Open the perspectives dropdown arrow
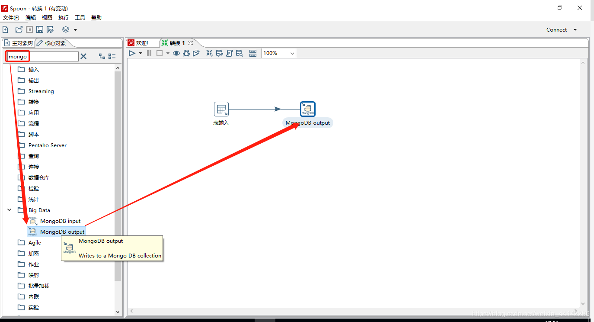594x322 pixels. click(x=75, y=30)
